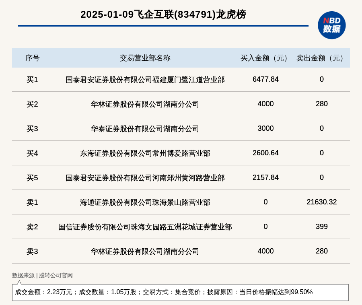Click the title 2025-01-09飞企互联(834791)龙虎榜

point(163,14)
